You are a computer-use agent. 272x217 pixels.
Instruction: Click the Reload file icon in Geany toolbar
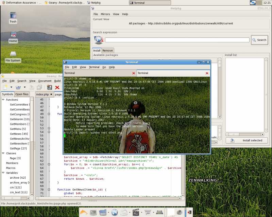coord(49,87)
